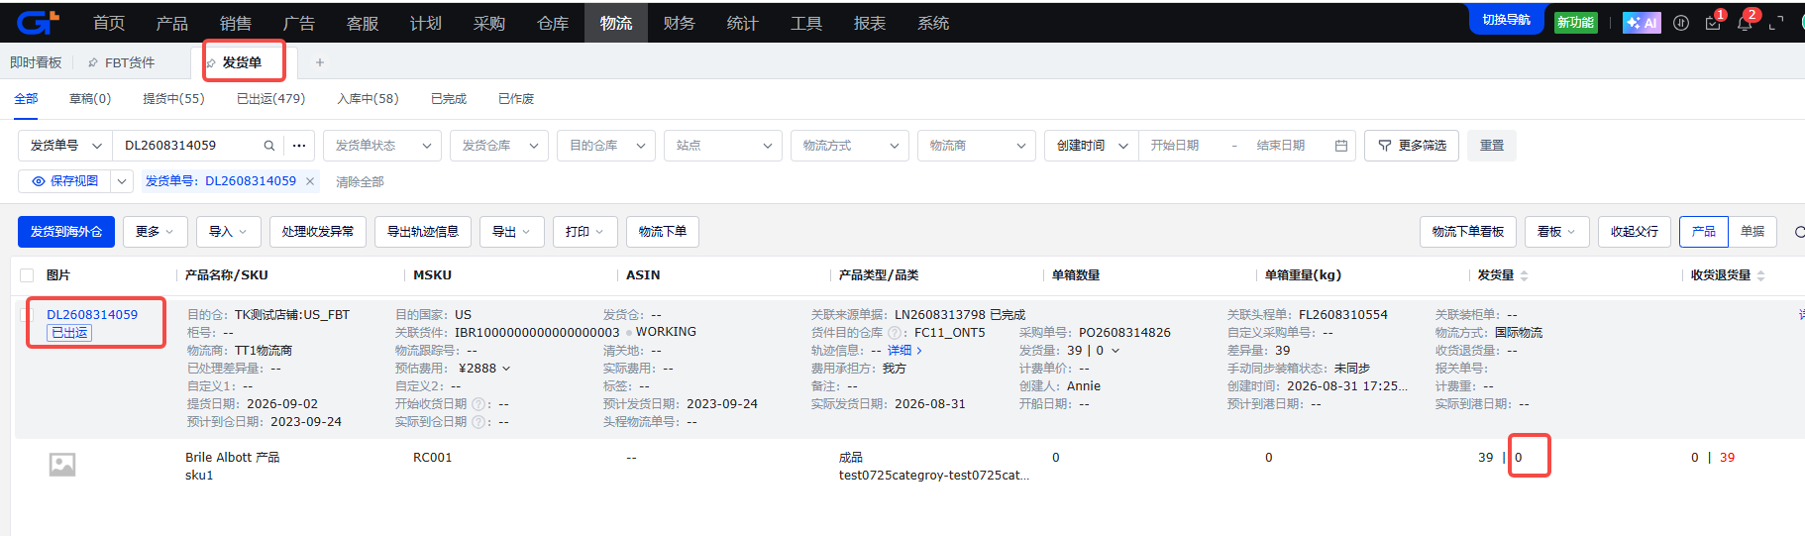Click the help icon beside 实际到仓日期
1805x536 pixels.
478,422
